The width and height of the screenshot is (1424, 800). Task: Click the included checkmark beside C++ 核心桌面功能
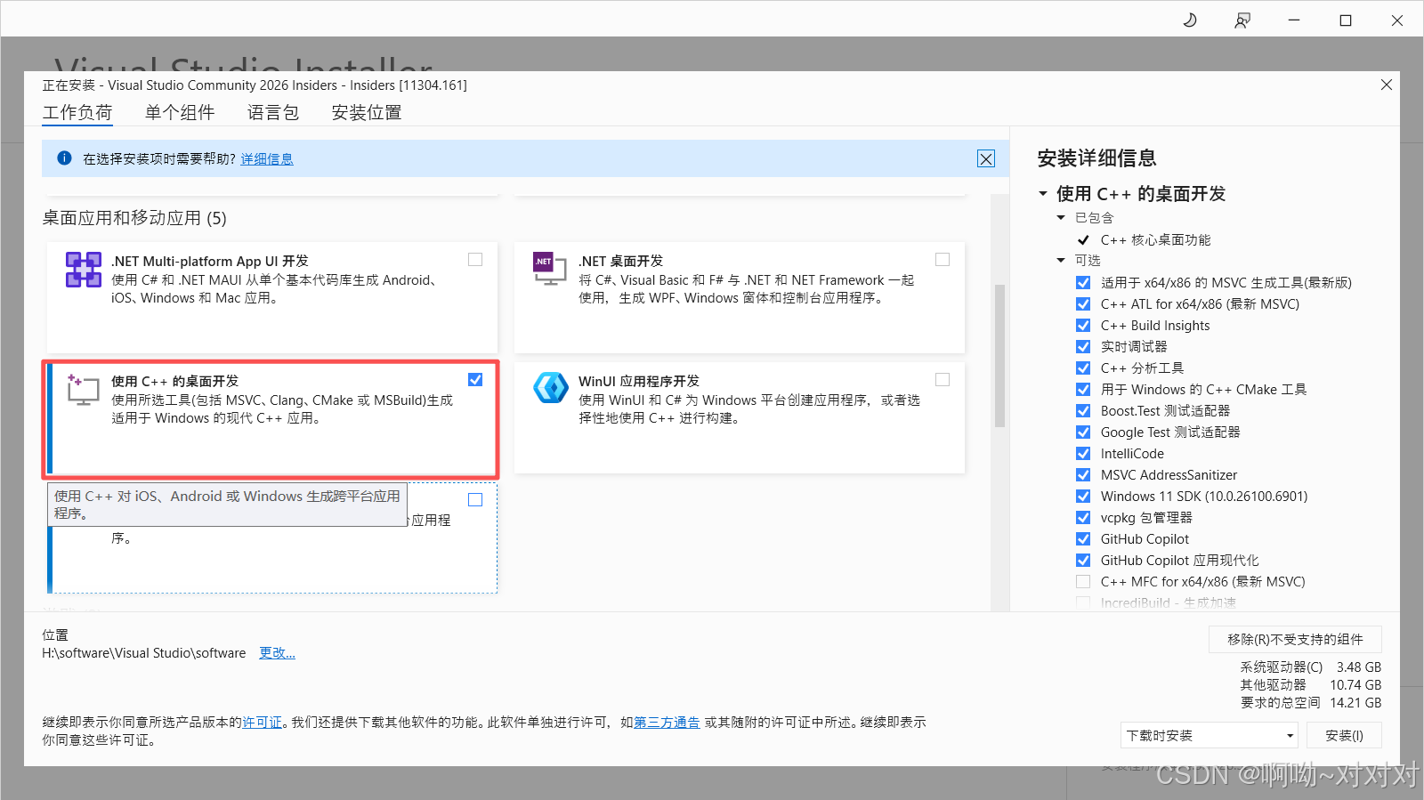pyautogui.click(x=1083, y=240)
